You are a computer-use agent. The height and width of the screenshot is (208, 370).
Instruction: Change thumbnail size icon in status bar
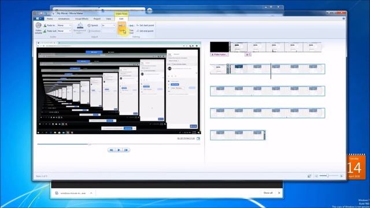click(309, 176)
